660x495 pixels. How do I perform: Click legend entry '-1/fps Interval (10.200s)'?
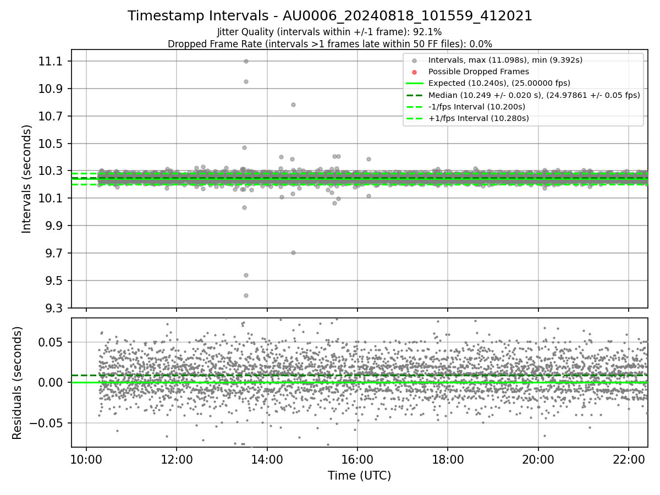tap(476, 107)
